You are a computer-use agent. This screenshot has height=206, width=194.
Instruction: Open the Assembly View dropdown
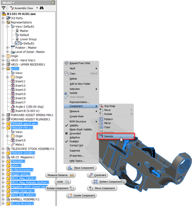point(37,8)
